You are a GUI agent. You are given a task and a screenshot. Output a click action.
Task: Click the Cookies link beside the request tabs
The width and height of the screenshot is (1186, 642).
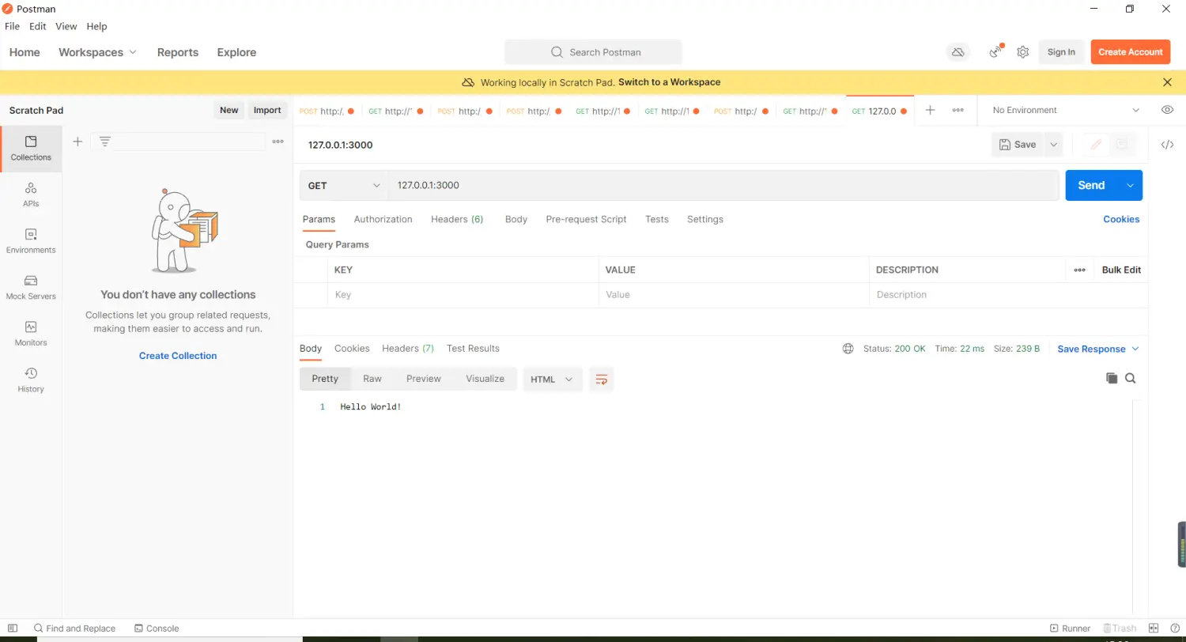pos(1121,219)
